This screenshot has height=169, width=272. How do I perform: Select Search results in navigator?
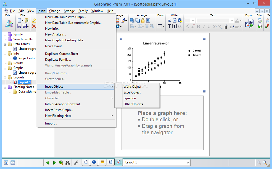[23, 39]
